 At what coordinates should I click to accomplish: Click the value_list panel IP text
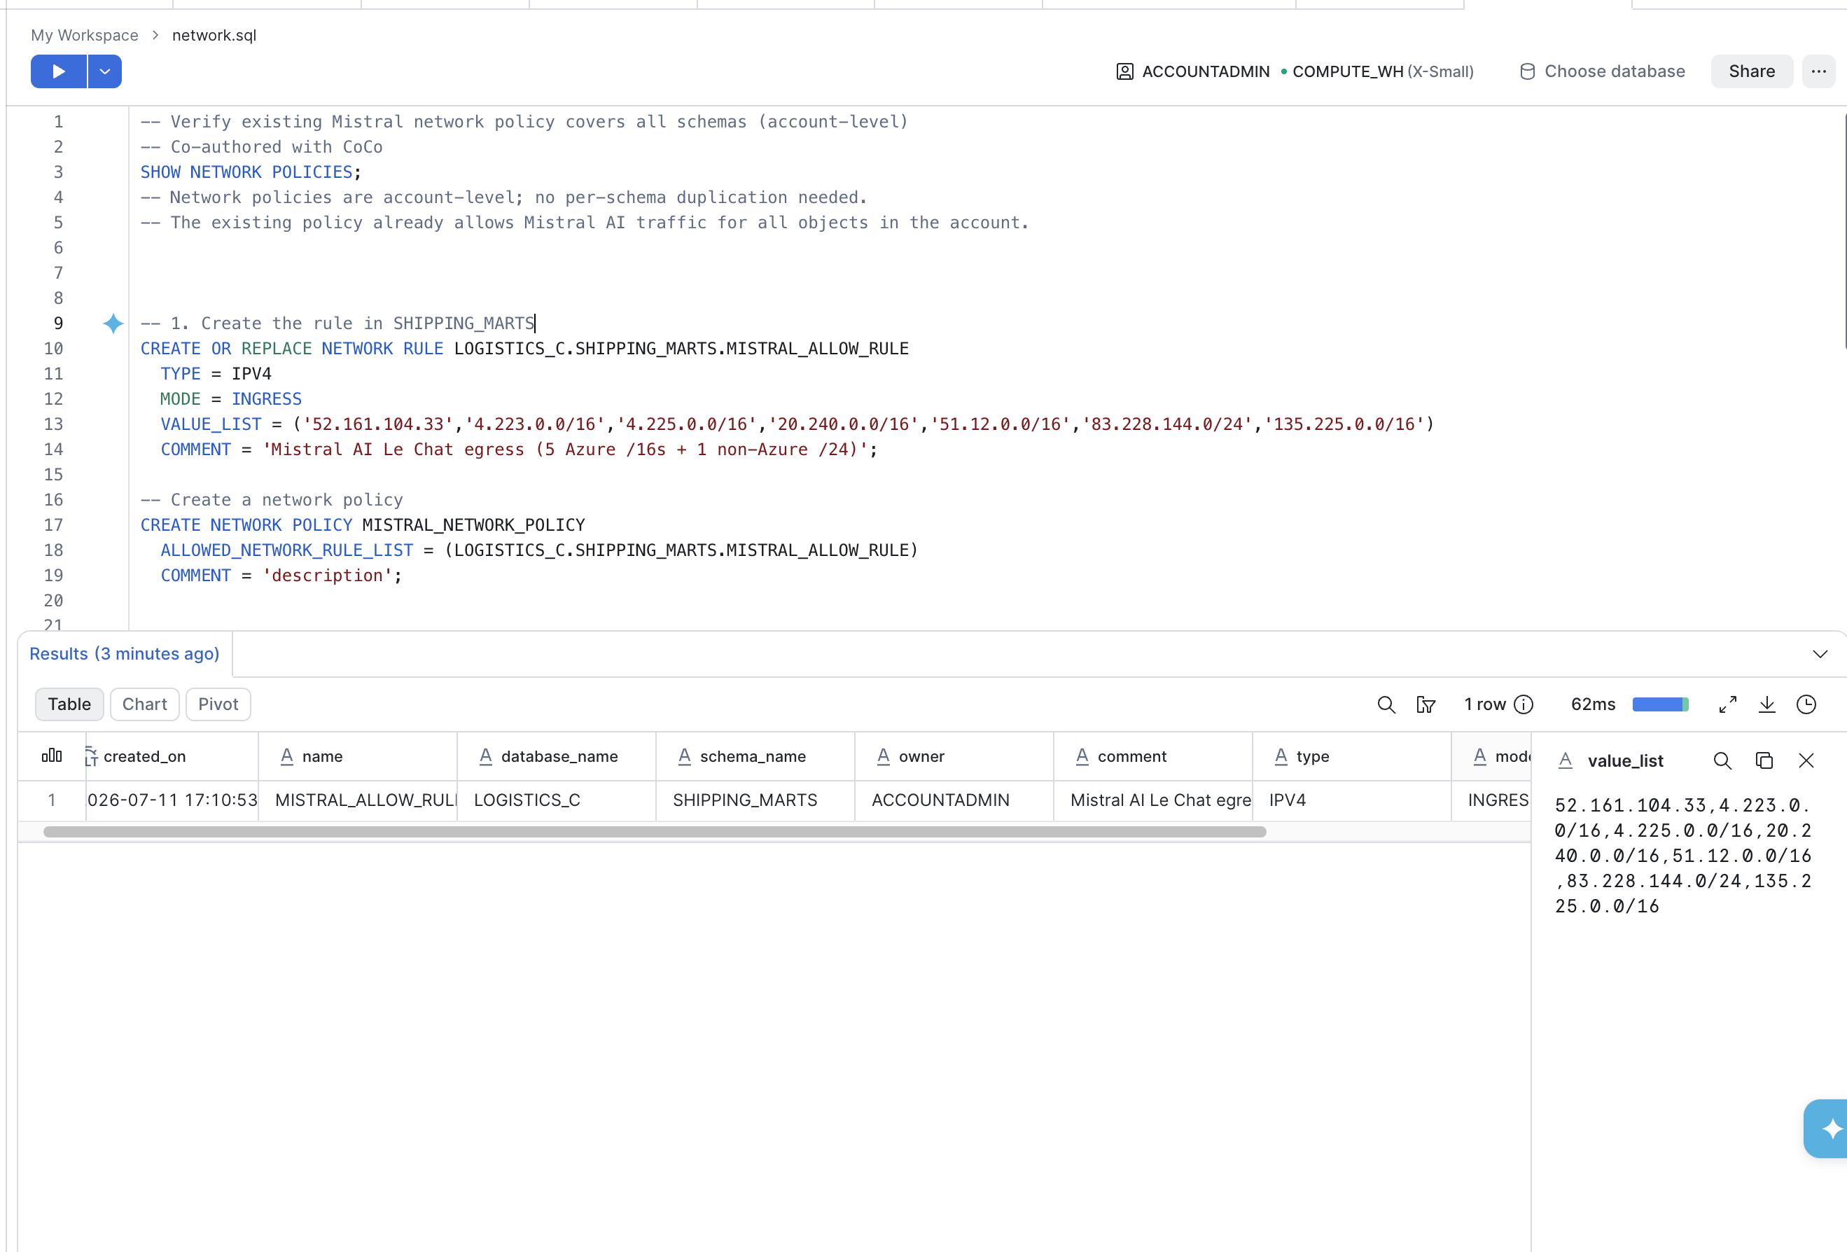(x=1682, y=856)
